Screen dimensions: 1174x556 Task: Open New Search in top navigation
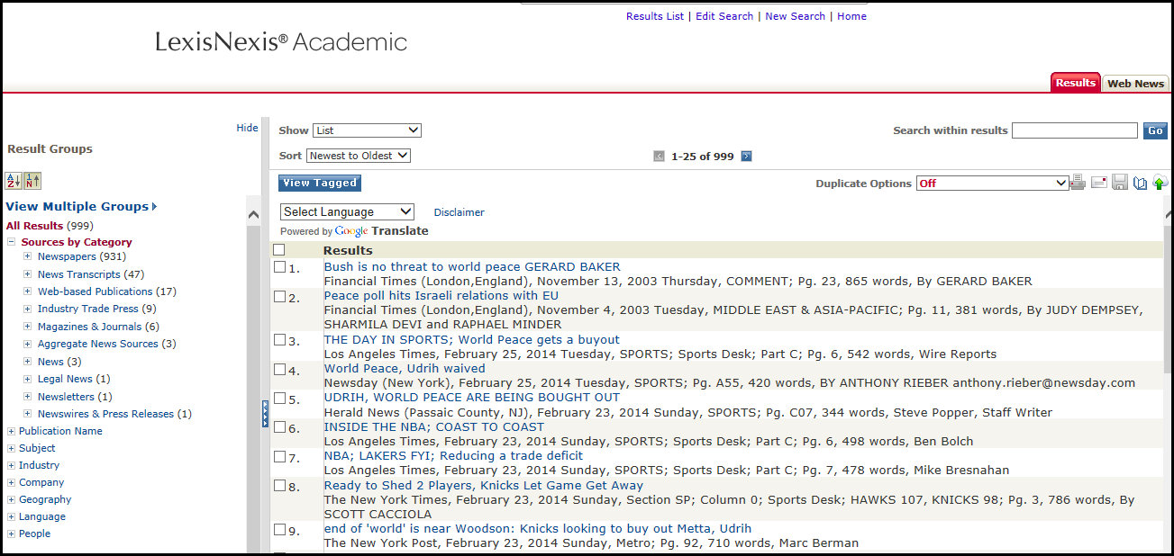tap(795, 16)
